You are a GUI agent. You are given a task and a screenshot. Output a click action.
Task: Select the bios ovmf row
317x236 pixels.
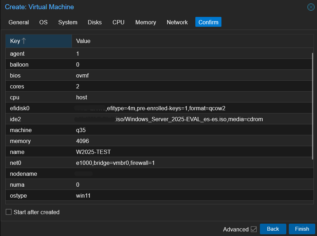[x=159, y=75]
